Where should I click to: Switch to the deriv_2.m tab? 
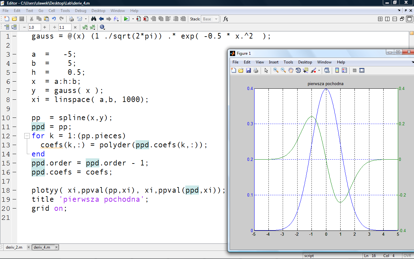tap(14, 247)
